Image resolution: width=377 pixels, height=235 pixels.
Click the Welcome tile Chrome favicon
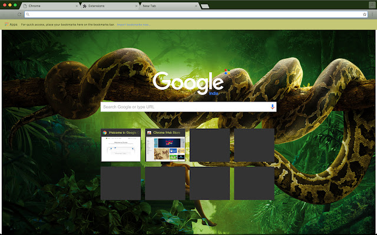pyautogui.click(x=105, y=133)
